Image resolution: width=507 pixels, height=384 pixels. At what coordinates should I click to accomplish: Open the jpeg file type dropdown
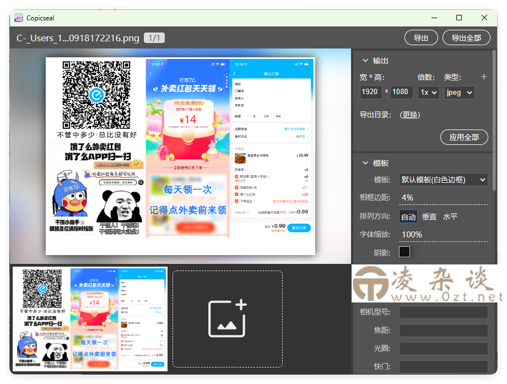[459, 93]
